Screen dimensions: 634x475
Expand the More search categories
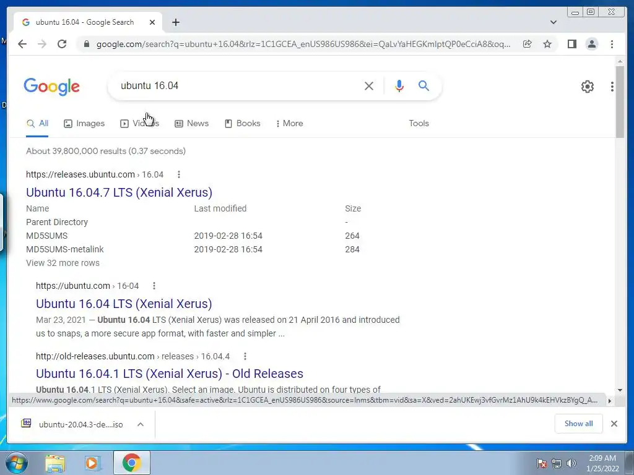pyautogui.click(x=290, y=124)
